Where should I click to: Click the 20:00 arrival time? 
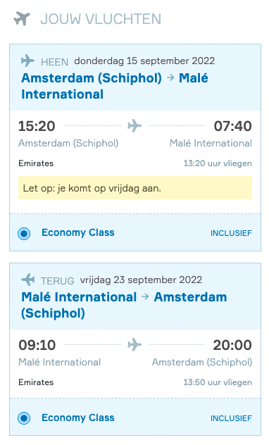(232, 345)
